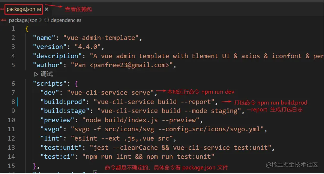
Task: Click the braces icon before dependencies
Action: (x=47, y=20)
